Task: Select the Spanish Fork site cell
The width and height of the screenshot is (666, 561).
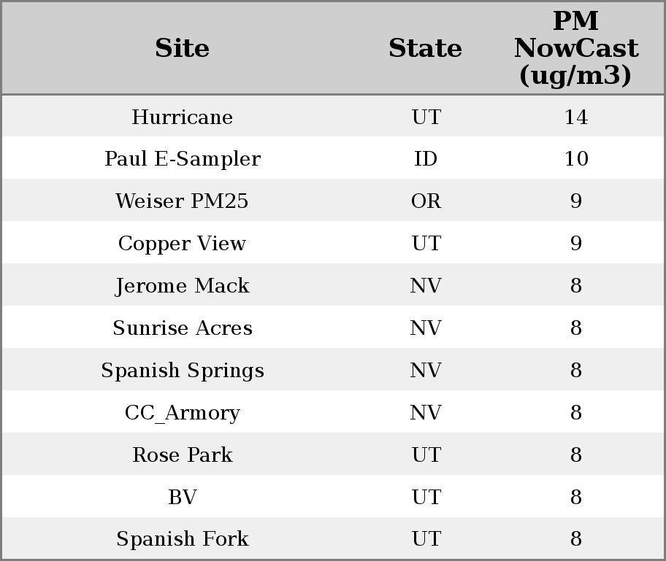Action: click(x=182, y=539)
